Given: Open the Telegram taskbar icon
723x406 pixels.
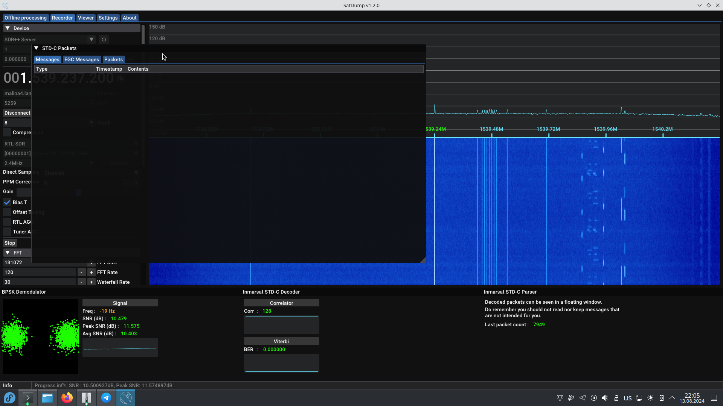Looking at the screenshot, I should pos(106,398).
